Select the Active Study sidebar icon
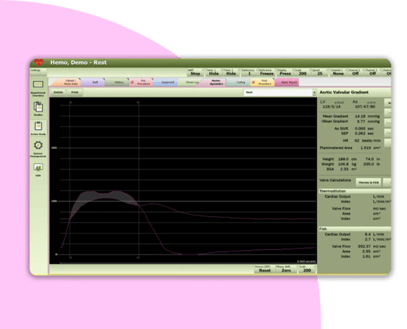This screenshot has height=329, width=407. pos(38,126)
